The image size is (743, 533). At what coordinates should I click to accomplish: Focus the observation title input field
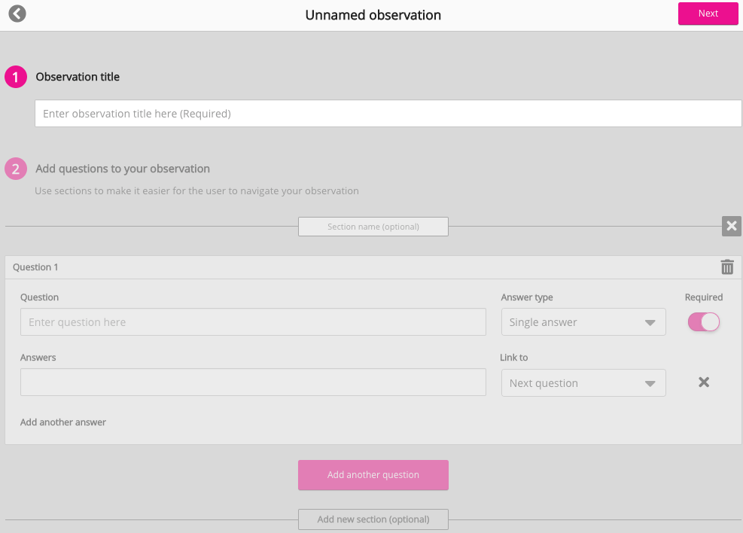pos(388,114)
